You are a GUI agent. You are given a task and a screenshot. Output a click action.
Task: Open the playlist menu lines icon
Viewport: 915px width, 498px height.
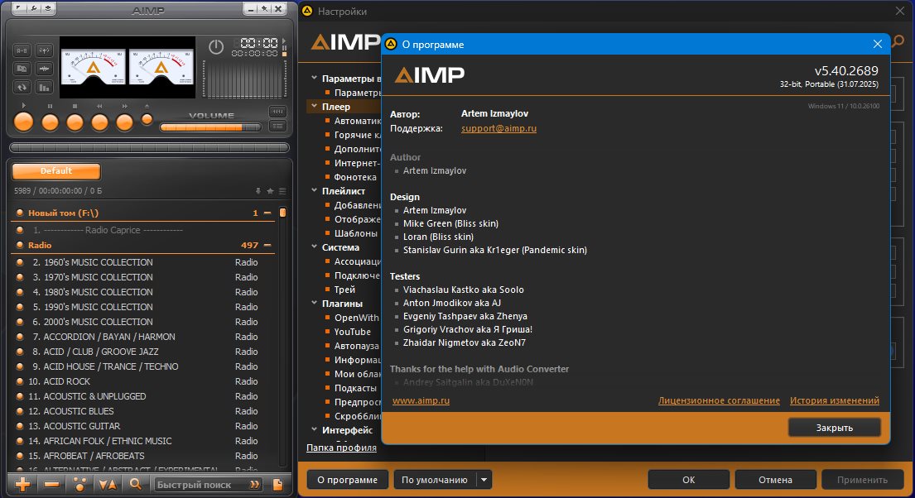(282, 191)
